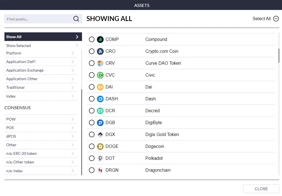The image size is (282, 196).
Task: Select the CRV radio button
Action: click(x=92, y=63)
